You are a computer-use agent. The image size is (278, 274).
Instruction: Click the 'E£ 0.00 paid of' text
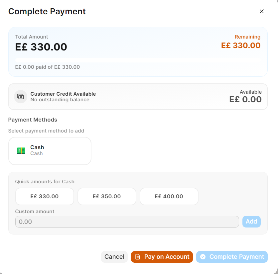[34, 67]
